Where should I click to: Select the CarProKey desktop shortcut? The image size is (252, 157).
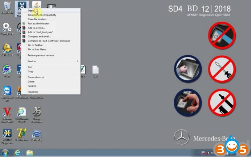coord(37,135)
